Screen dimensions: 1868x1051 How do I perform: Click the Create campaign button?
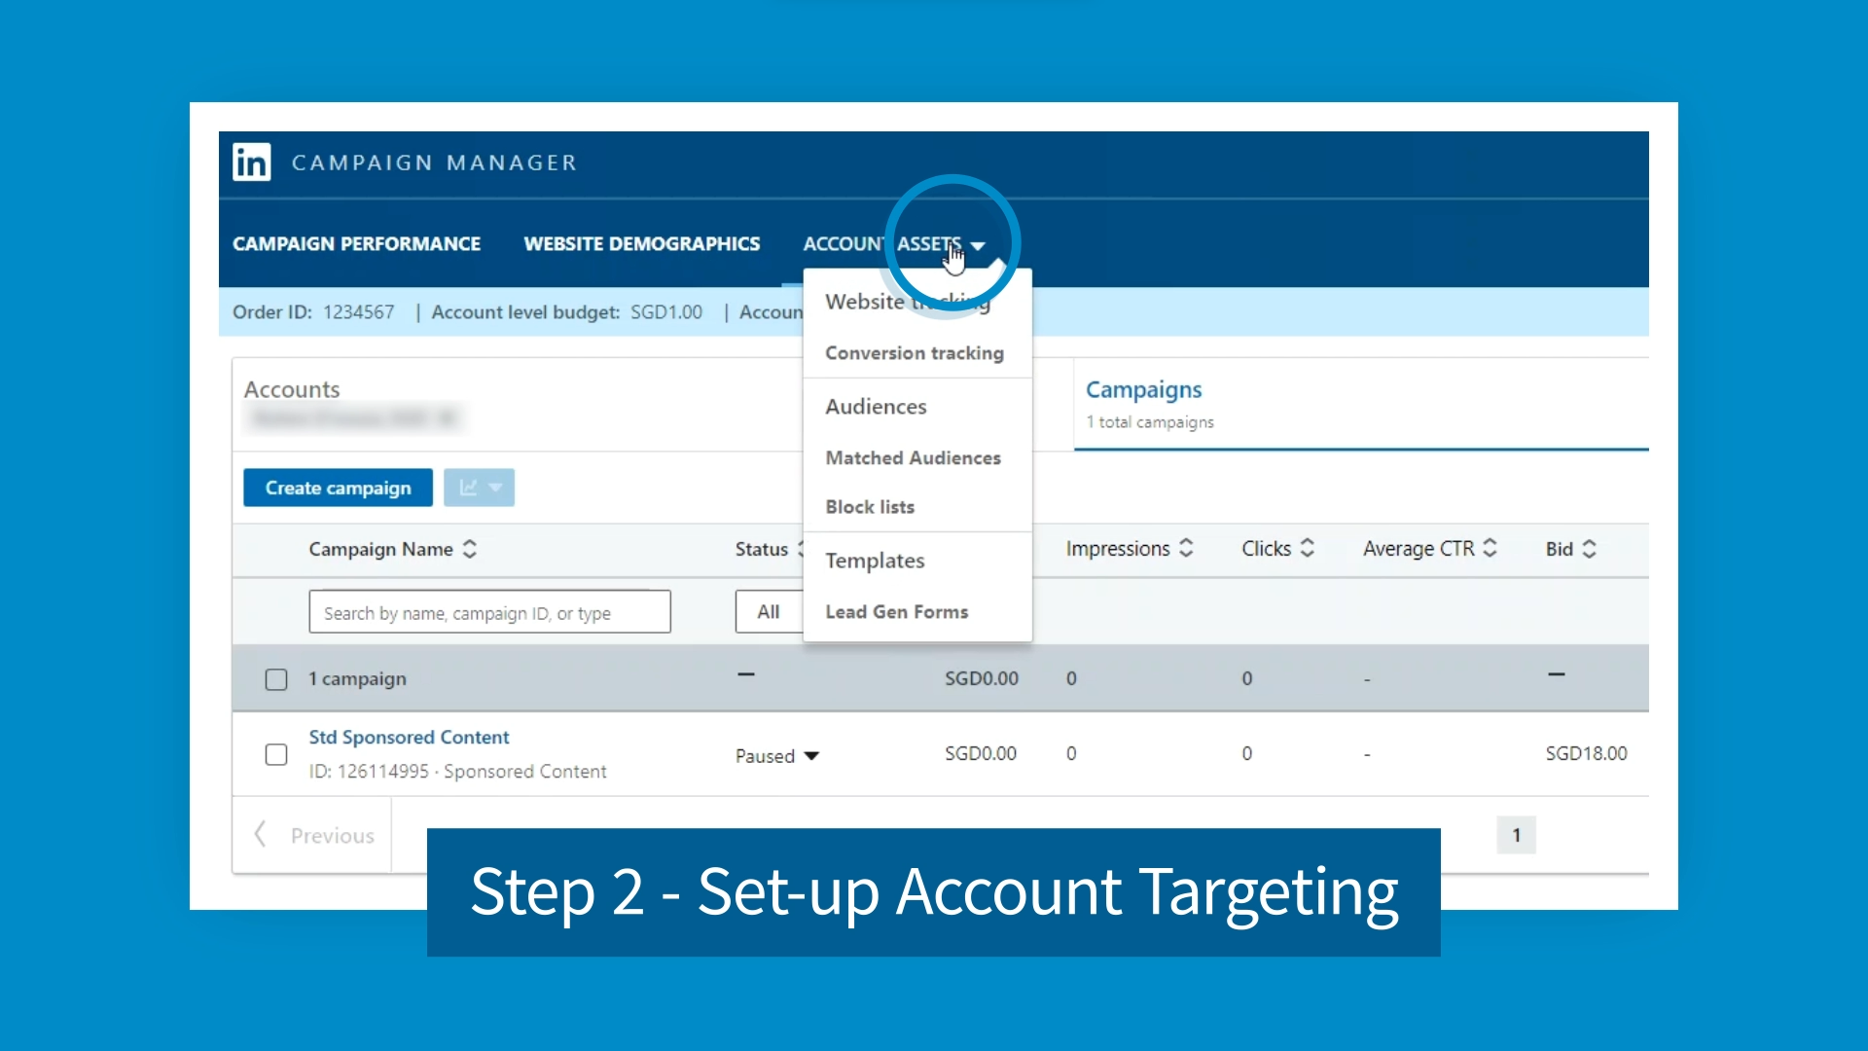click(x=338, y=488)
